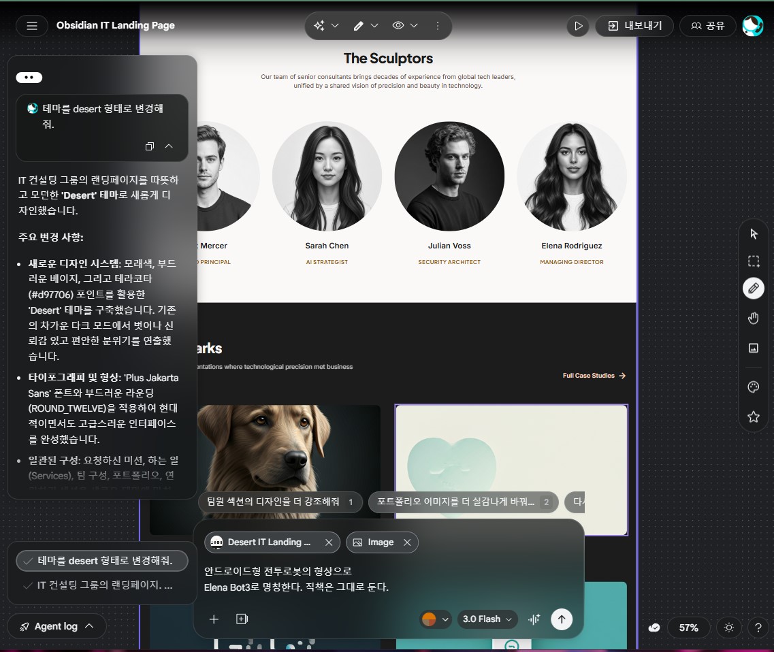Click The Sculptors heading text
Image resolution: width=774 pixels, height=652 pixels.
tap(388, 59)
